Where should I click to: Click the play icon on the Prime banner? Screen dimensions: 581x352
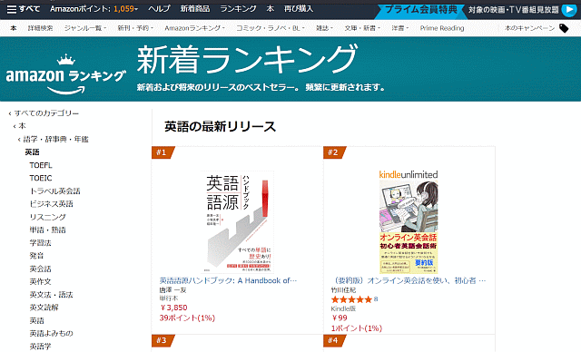569,10
